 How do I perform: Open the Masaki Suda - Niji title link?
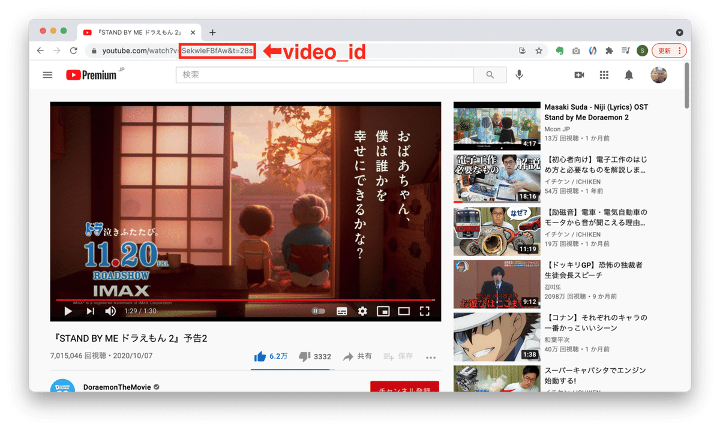[596, 112]
